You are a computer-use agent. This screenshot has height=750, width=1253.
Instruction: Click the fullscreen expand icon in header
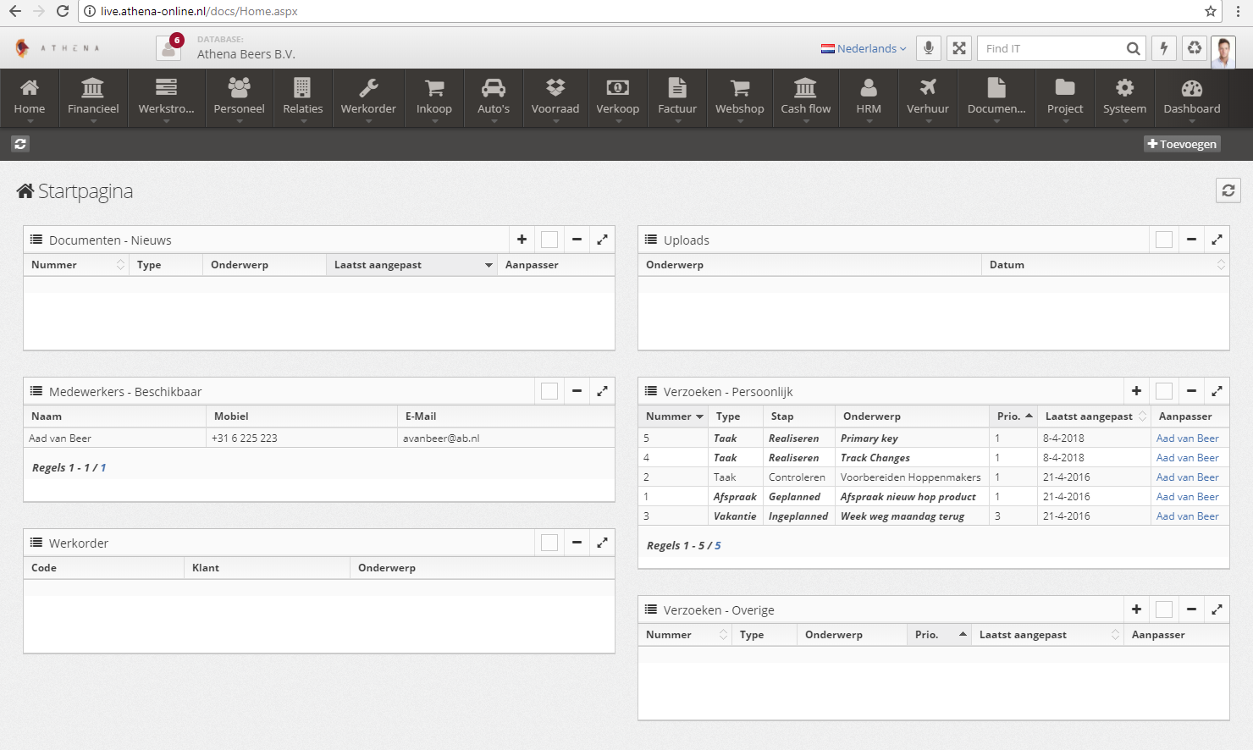[x=959, y=48]
